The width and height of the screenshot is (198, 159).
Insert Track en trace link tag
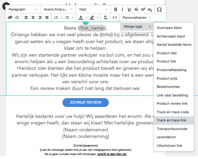coord(174,120)
